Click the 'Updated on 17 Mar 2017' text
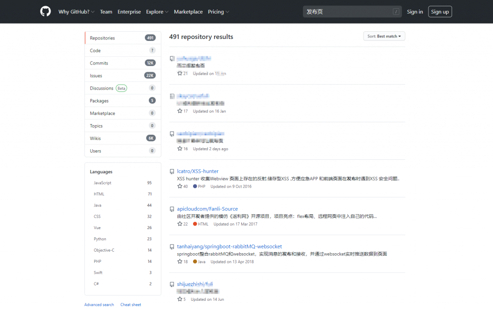 (x=235, y=224)
